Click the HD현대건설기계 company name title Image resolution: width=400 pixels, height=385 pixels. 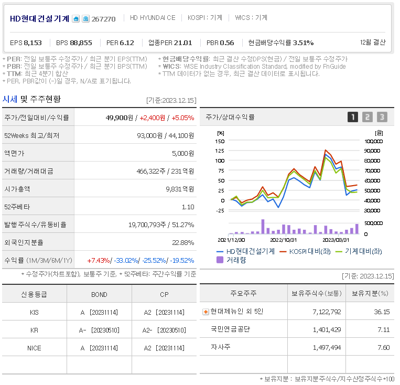pos(39,19)
